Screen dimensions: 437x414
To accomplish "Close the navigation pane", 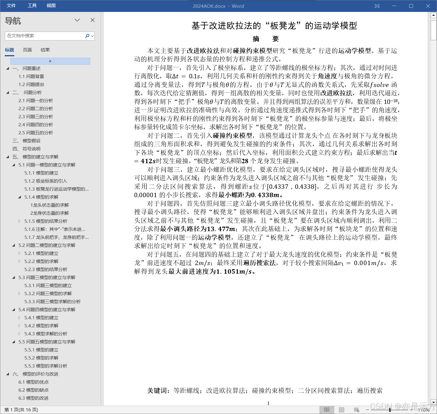I will coord(93,20).
